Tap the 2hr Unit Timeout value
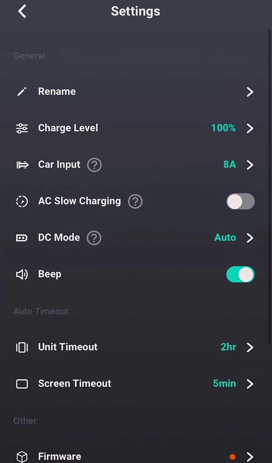This screenshot has height=463, width=272. coord(228,347)
